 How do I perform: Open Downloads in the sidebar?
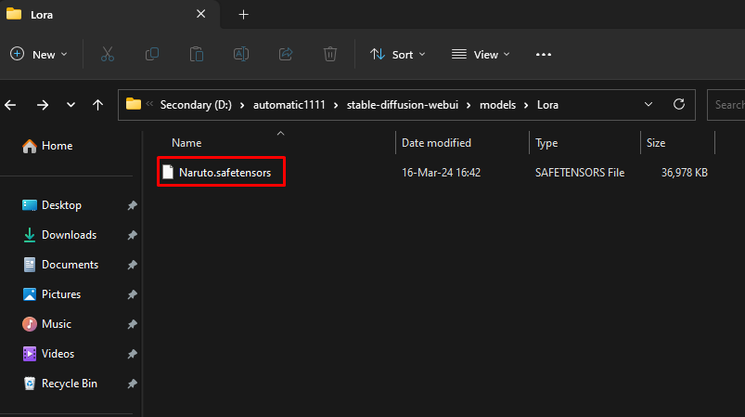click(x=69, y=235)
